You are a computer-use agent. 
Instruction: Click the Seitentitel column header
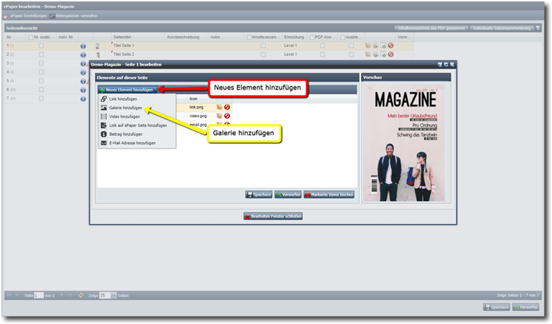137,37
